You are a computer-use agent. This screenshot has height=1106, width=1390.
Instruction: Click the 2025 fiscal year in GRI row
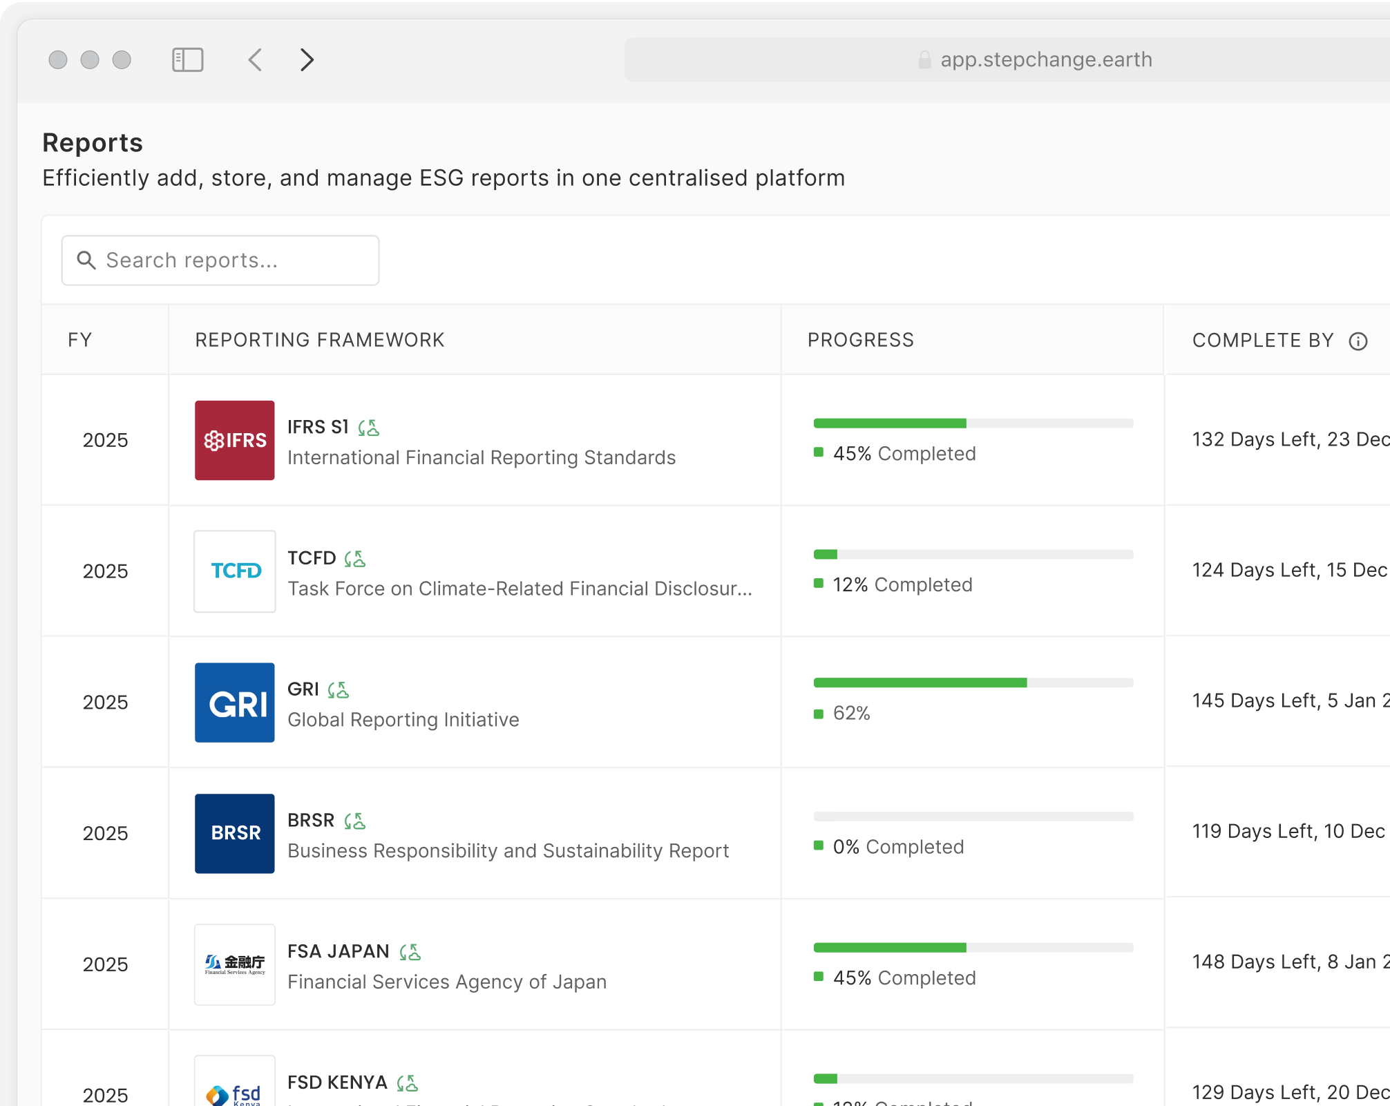click(x=105, y=703)
